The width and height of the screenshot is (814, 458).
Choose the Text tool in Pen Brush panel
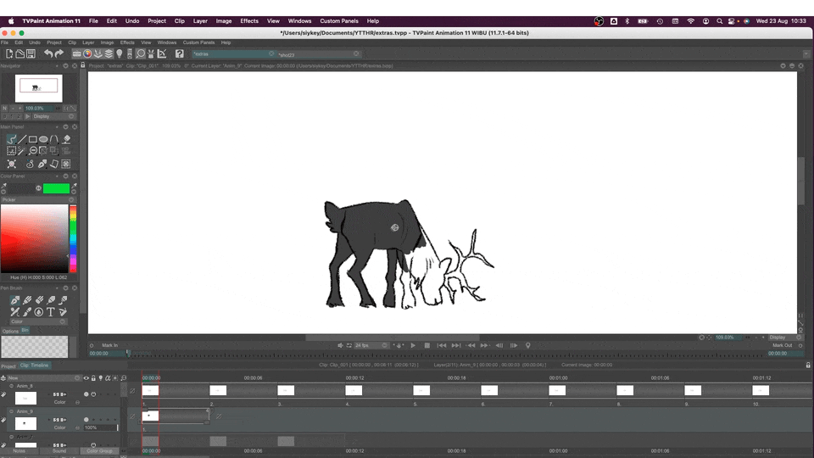[51, 312]
